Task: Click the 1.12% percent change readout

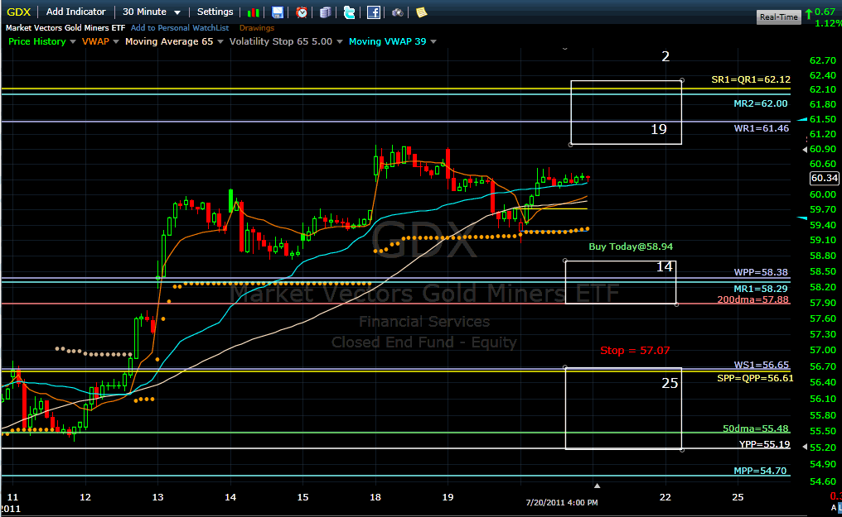Action: [x=828, y=23]
